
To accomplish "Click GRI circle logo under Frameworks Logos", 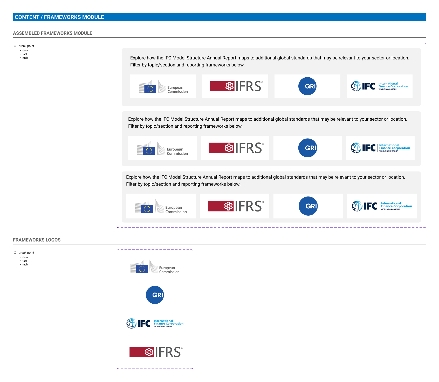I will pyautogui.click(x=155, y=295).
